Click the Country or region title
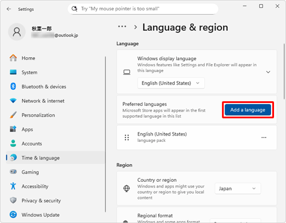The width and height of the screenshot is (286, 223). [157, 180]
